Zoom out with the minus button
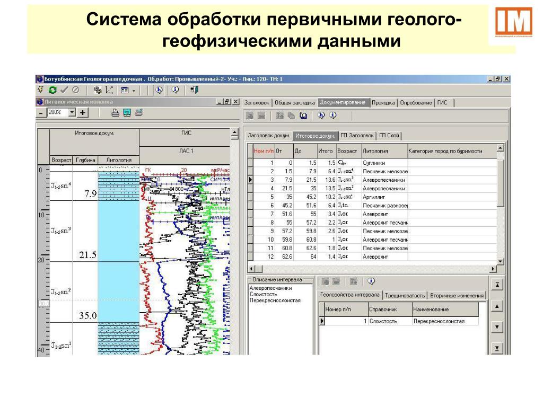 [x=41, y=113]
